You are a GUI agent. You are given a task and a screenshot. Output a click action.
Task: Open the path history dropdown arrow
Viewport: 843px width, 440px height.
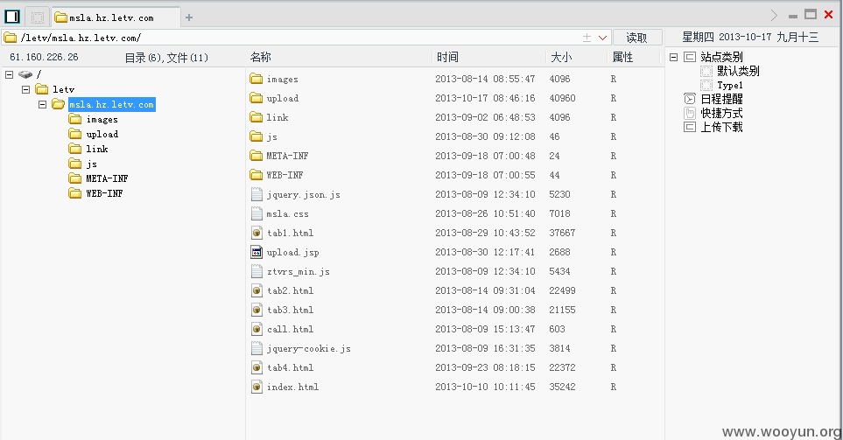coord(602,38)
